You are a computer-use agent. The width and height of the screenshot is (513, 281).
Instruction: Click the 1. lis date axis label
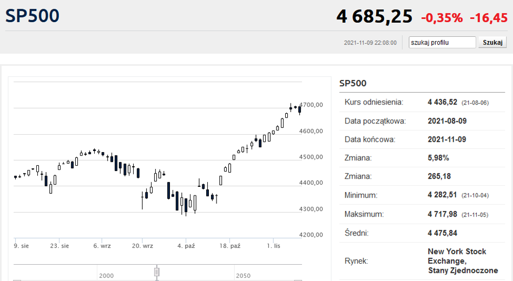pos(273,246)
